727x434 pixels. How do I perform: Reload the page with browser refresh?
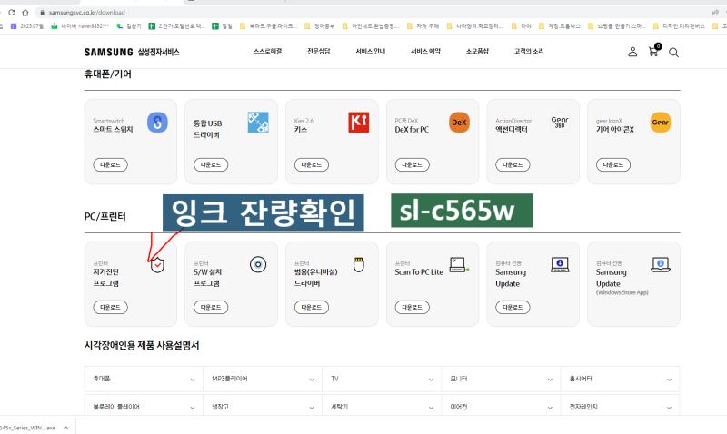11,13
